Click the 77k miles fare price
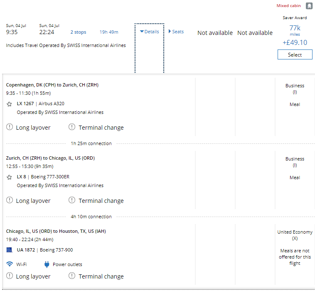Viewport: 315px width, 291px height. tap(295, 28)
